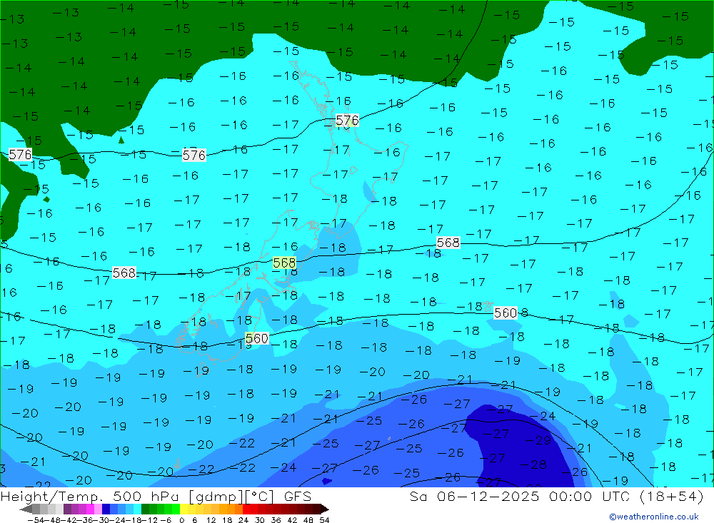This screenshot has width=714, height=523.
Task: Click the '[gdmp]' unit label in title
Action: pos(216,496)
